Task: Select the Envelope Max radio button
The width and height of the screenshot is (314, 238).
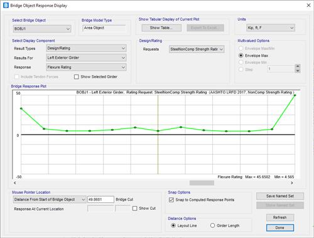Action: point(241,56)
